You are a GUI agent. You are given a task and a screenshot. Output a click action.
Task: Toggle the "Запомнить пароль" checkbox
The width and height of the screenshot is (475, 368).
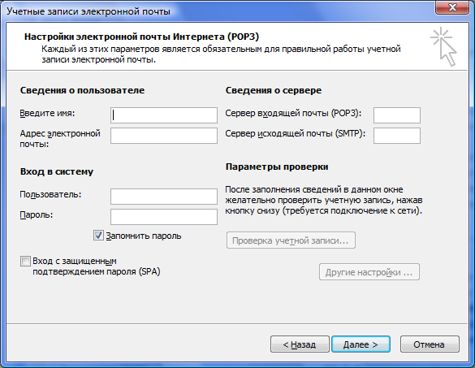click(98, 236)
